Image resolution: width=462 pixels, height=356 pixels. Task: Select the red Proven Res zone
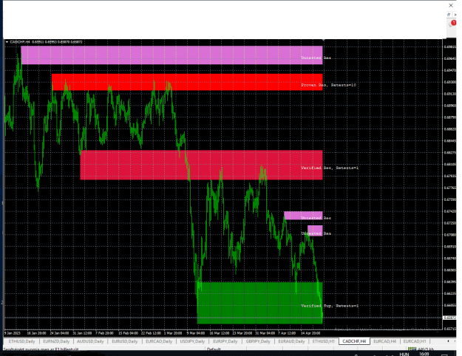click(x=187, y=82)
